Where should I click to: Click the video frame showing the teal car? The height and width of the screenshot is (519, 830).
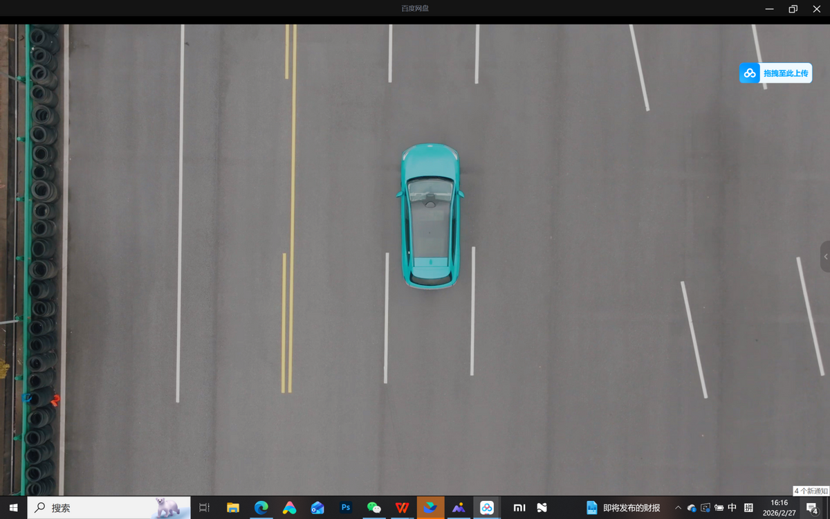pos(430,215)
